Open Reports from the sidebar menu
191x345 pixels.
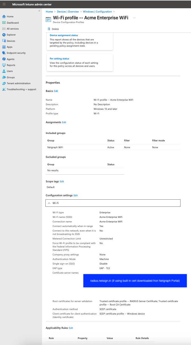(11, 65)
